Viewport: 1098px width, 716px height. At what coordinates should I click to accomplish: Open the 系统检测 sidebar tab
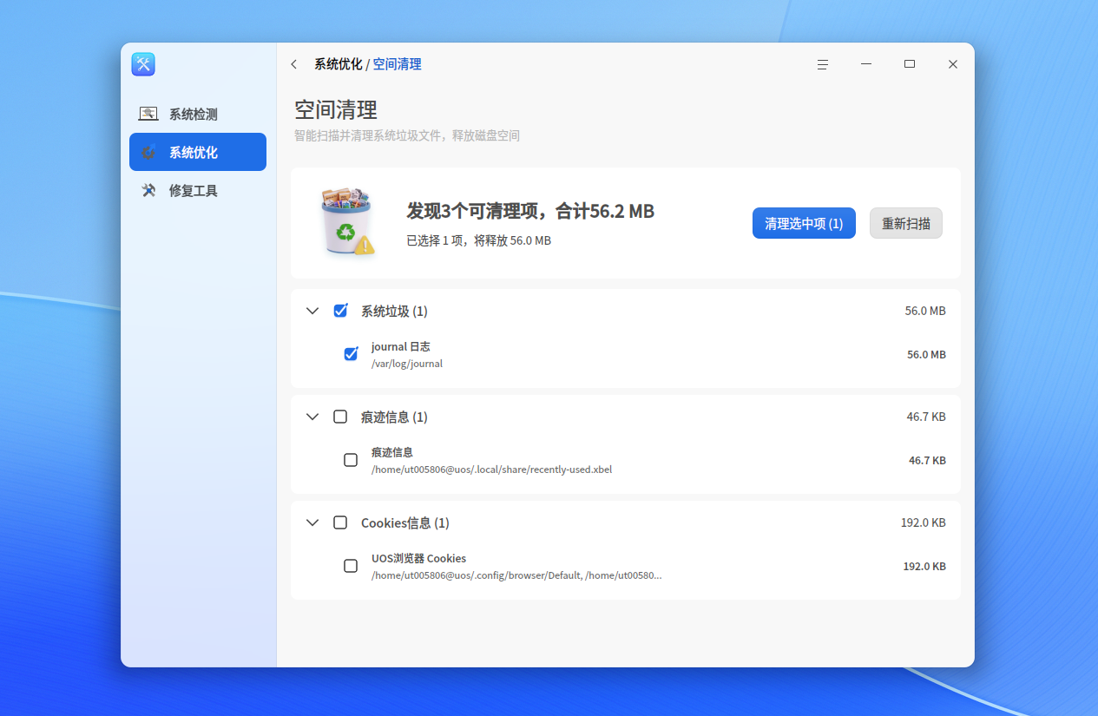coord(198,114)
